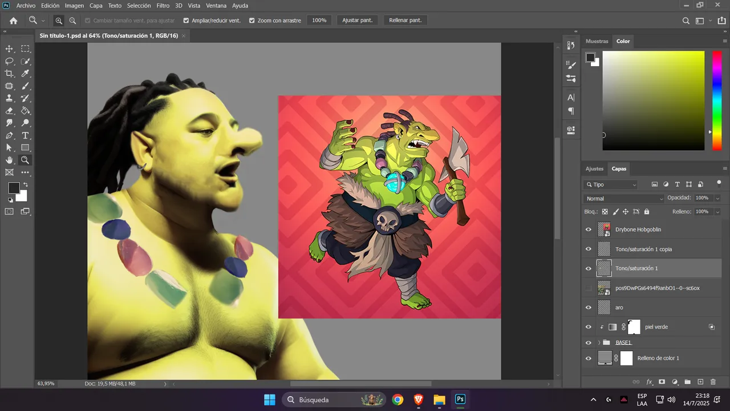730x411 pixels.
Task: Select the Paint Bucket tool
Action: [26, 111]
